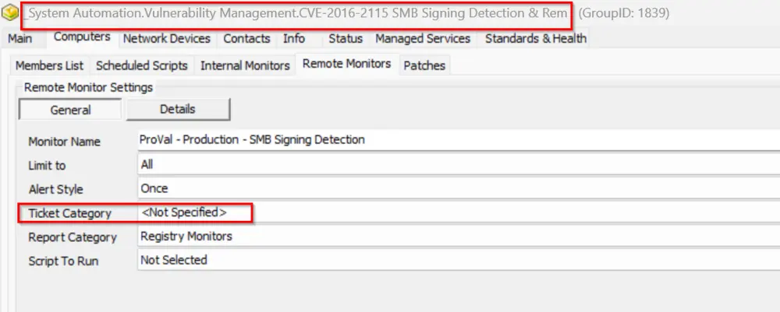Open the Main tab
Screen dimensions: 780x312
20,39
